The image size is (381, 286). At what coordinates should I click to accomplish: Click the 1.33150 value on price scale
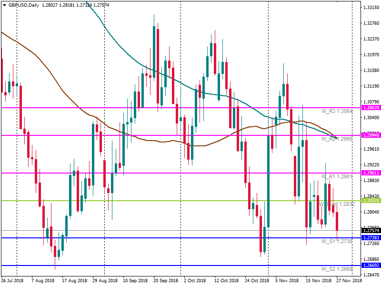(370, 8)
